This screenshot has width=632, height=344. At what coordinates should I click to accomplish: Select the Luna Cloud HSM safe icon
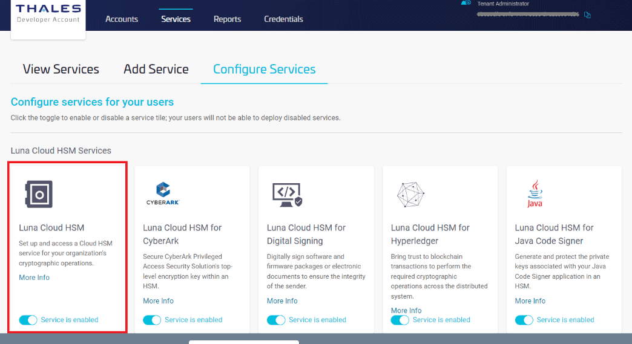pos(38,194)
